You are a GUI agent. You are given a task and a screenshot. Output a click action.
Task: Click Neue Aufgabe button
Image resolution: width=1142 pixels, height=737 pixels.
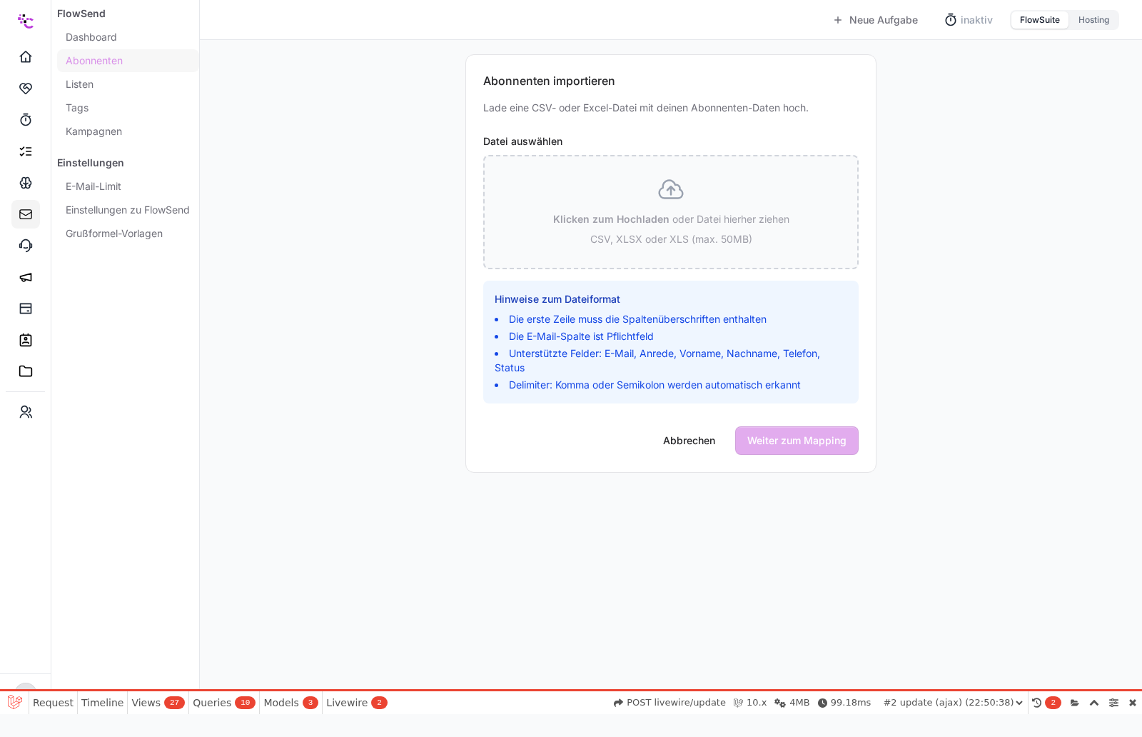click(875, 20)
